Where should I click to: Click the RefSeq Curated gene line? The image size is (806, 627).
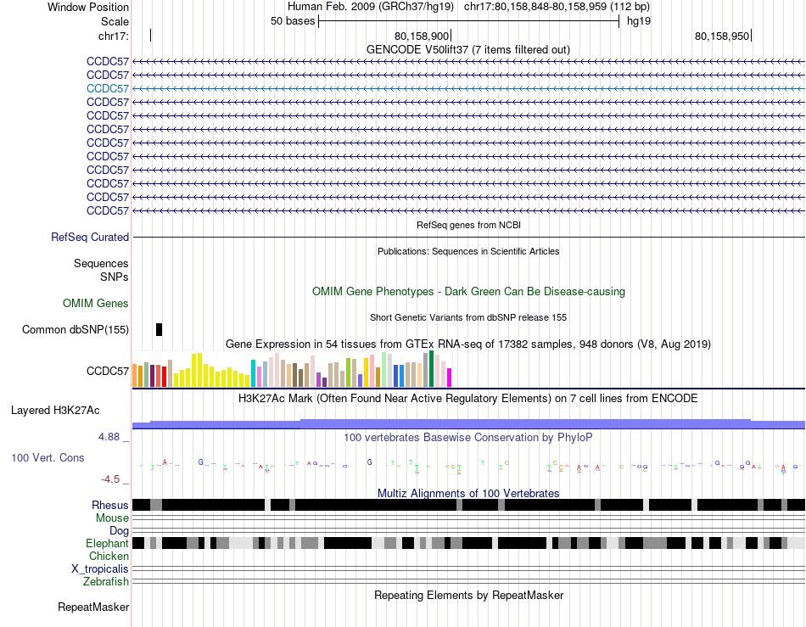(x=469, y=237)
